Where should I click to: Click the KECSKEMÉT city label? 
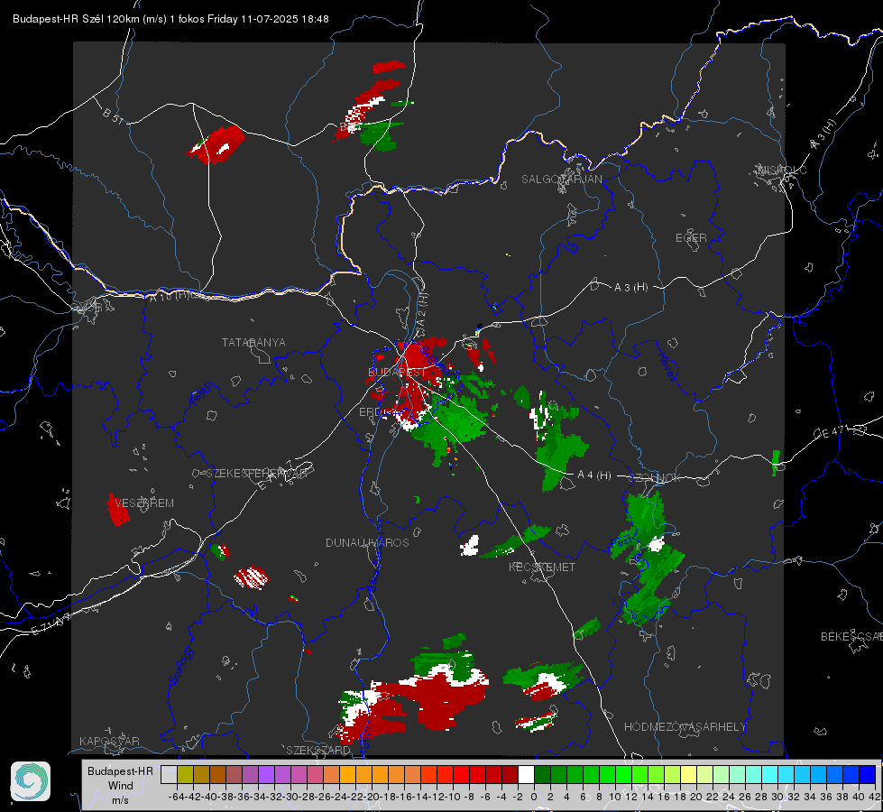pos(542,567)
